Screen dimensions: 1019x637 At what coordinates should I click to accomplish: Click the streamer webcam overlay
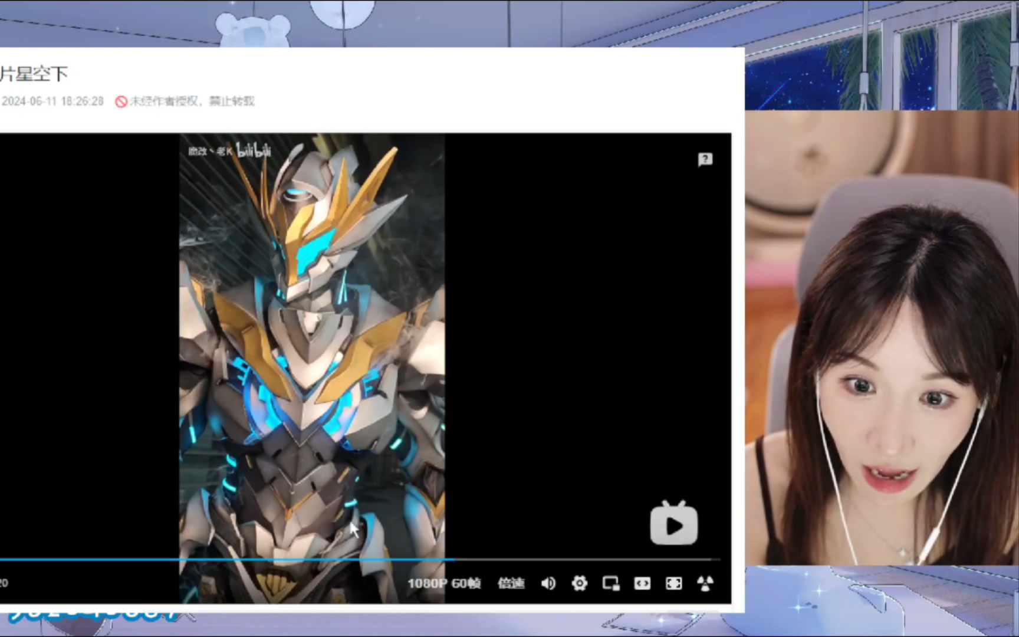882,337
